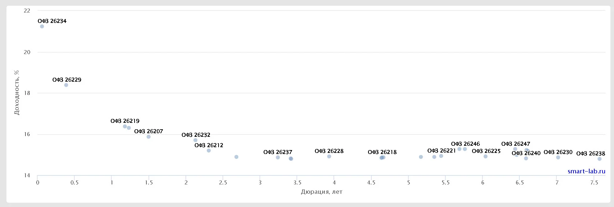This screenshot has width=614, height=207.
Task: Select the ОФЗ 26230 data point
Action: tap(558, 158)
